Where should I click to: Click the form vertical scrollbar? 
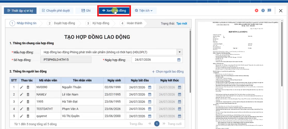click(190, 61)
